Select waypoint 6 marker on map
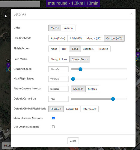 pos(8,65)
